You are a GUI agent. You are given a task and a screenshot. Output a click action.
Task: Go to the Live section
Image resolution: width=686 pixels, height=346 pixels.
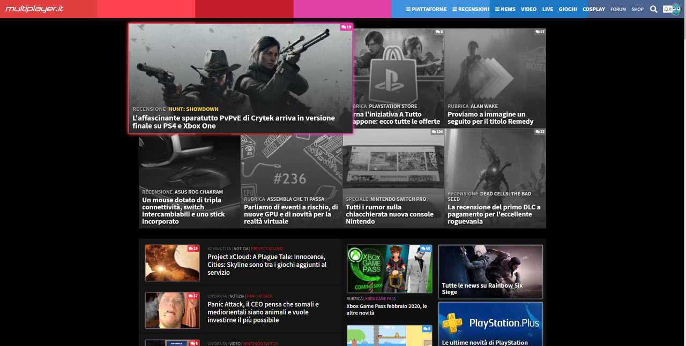click(x=548, y=9)
